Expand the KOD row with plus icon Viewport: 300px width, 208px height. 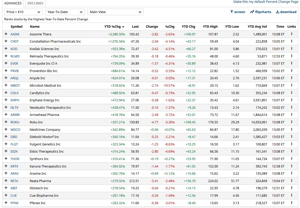(x=6, y=49)
